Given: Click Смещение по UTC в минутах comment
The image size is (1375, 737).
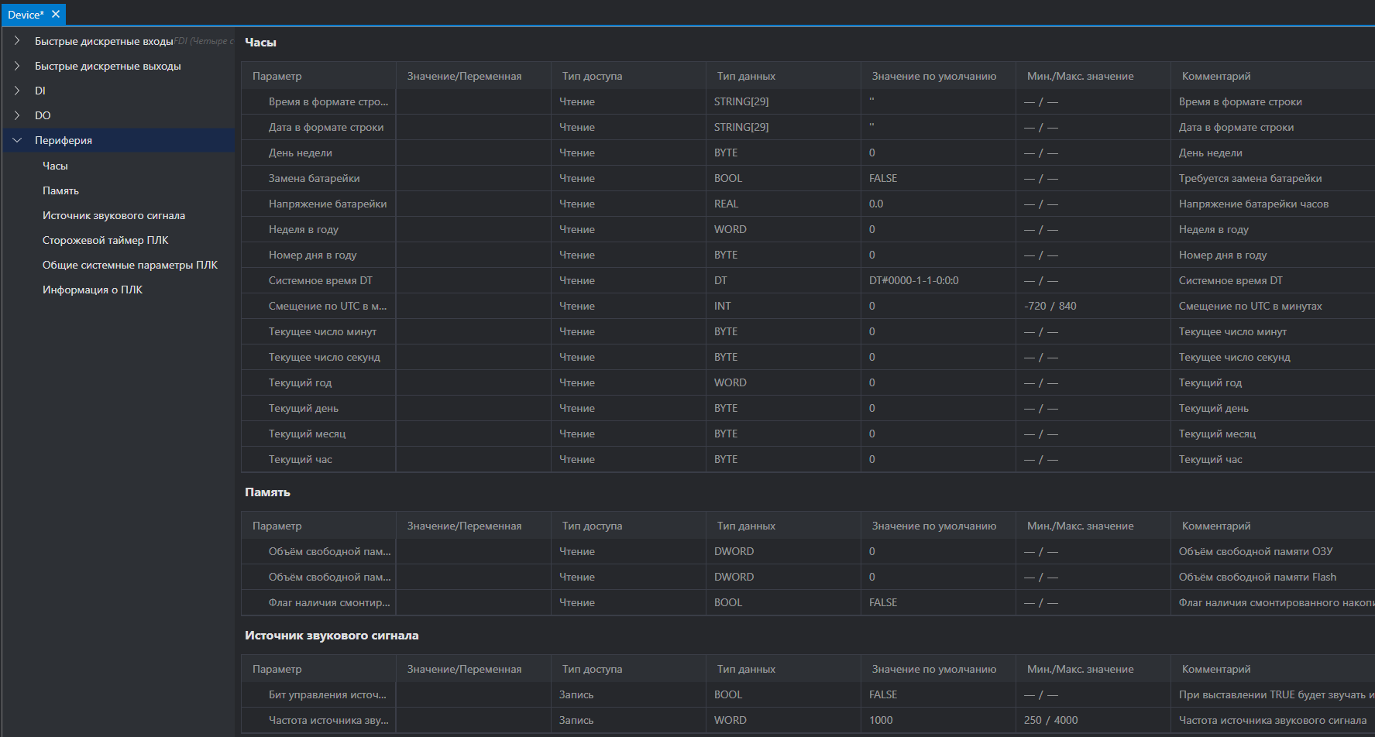Looking at the screenshot, I should pyautogui.click(x=1250, y=306).
